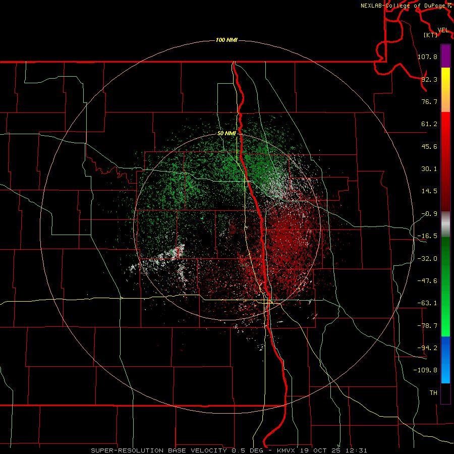Select the -94.2 velocity scale value
The image size is (454, 454).
click(x=427, y=348)
